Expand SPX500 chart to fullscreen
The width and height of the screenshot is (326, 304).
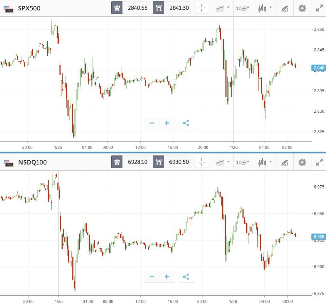coord(319,8)
